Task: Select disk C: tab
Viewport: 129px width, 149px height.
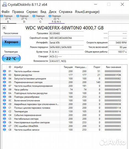Action: tap(41, 19)
